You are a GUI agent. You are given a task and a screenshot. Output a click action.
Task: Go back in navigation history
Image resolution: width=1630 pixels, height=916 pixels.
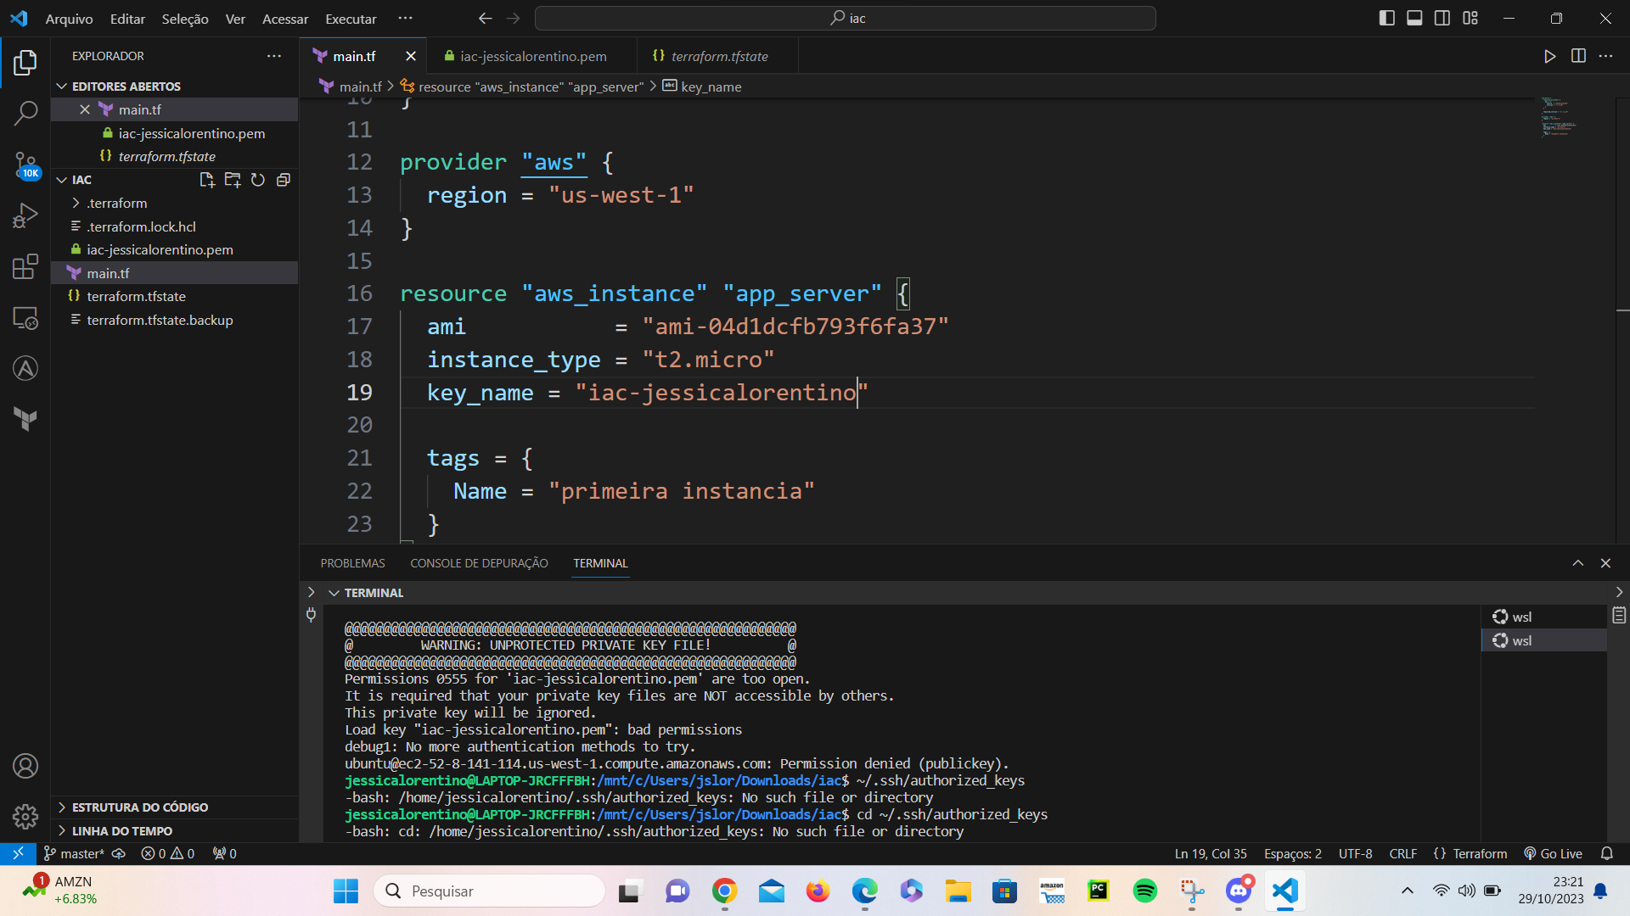pos(485,19)
